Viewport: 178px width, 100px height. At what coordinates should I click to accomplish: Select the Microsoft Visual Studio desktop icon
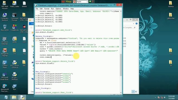(5, 76)
